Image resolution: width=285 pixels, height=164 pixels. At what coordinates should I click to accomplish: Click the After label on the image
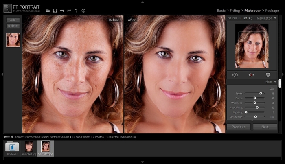coord(132,20)
